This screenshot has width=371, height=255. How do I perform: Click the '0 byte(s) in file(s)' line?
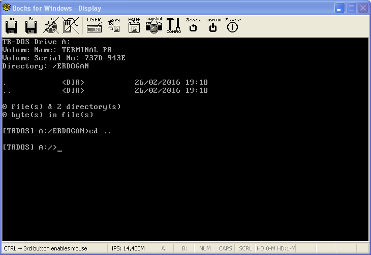(48, 115)
